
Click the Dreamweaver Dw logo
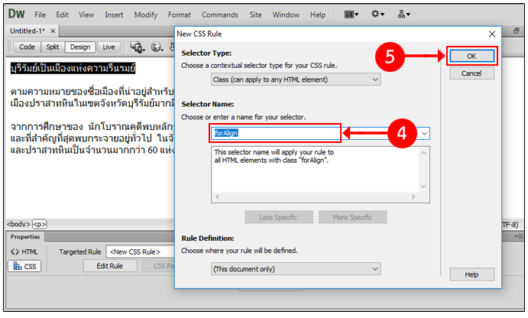click(x=16, y=14)
